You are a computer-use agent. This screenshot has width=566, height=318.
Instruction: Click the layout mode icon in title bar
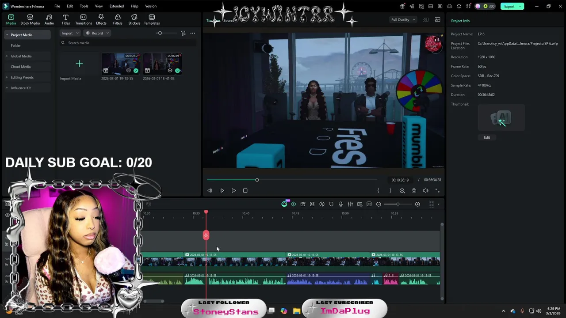(430, 6)
